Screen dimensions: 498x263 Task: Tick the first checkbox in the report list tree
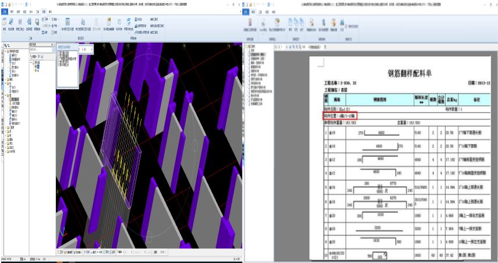coord(247,47)
